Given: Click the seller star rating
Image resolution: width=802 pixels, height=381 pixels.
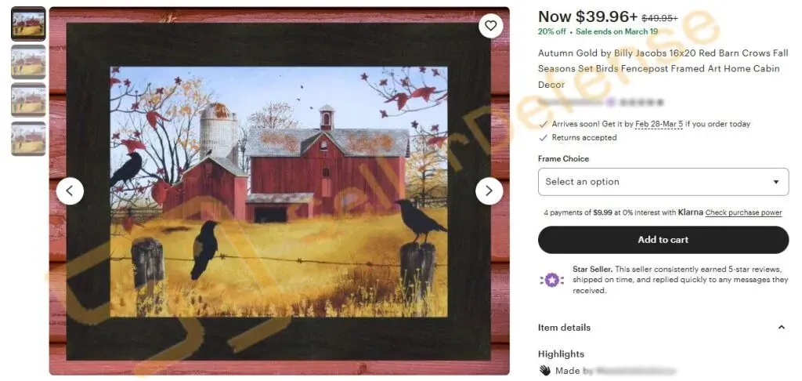Looking at the screenshot, I should coord(641,103).
